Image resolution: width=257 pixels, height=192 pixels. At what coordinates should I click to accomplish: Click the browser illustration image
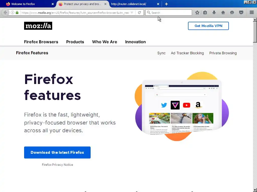click(182, 106)
